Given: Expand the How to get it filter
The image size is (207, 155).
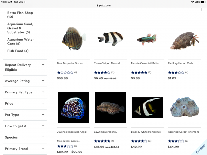Looking at the screenshot, I should click(43, 126).
